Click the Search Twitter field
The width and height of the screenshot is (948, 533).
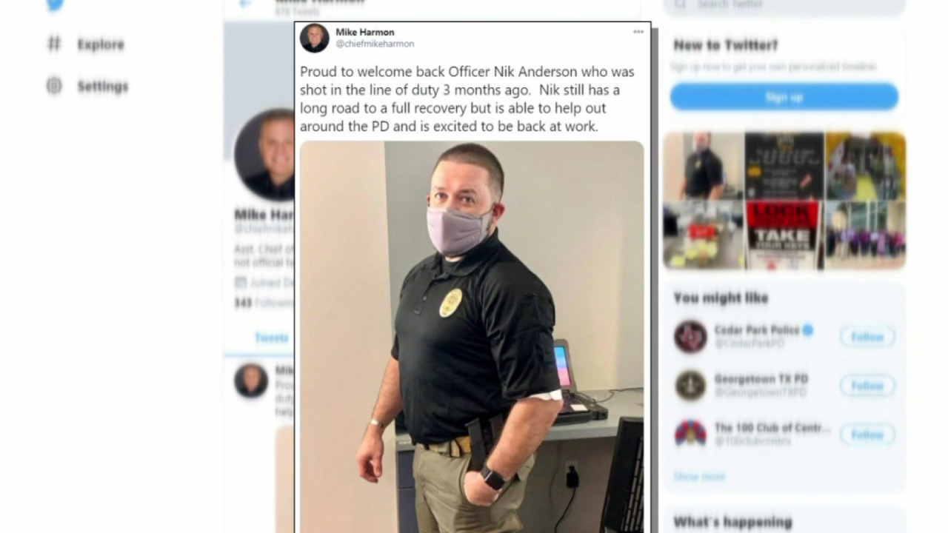(x=784, y=6)
